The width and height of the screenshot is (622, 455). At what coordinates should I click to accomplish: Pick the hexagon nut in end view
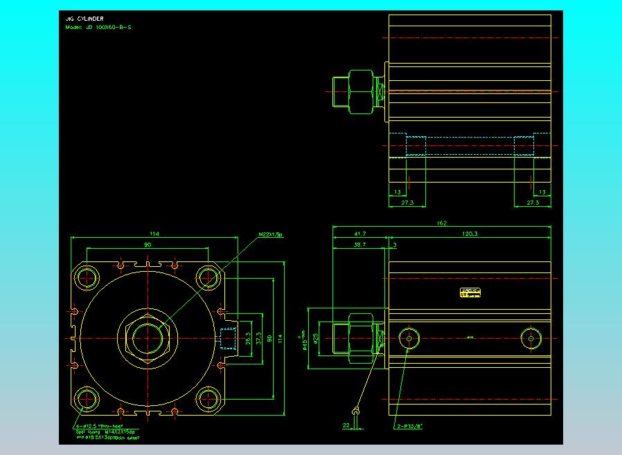click(x=148, y=338)
